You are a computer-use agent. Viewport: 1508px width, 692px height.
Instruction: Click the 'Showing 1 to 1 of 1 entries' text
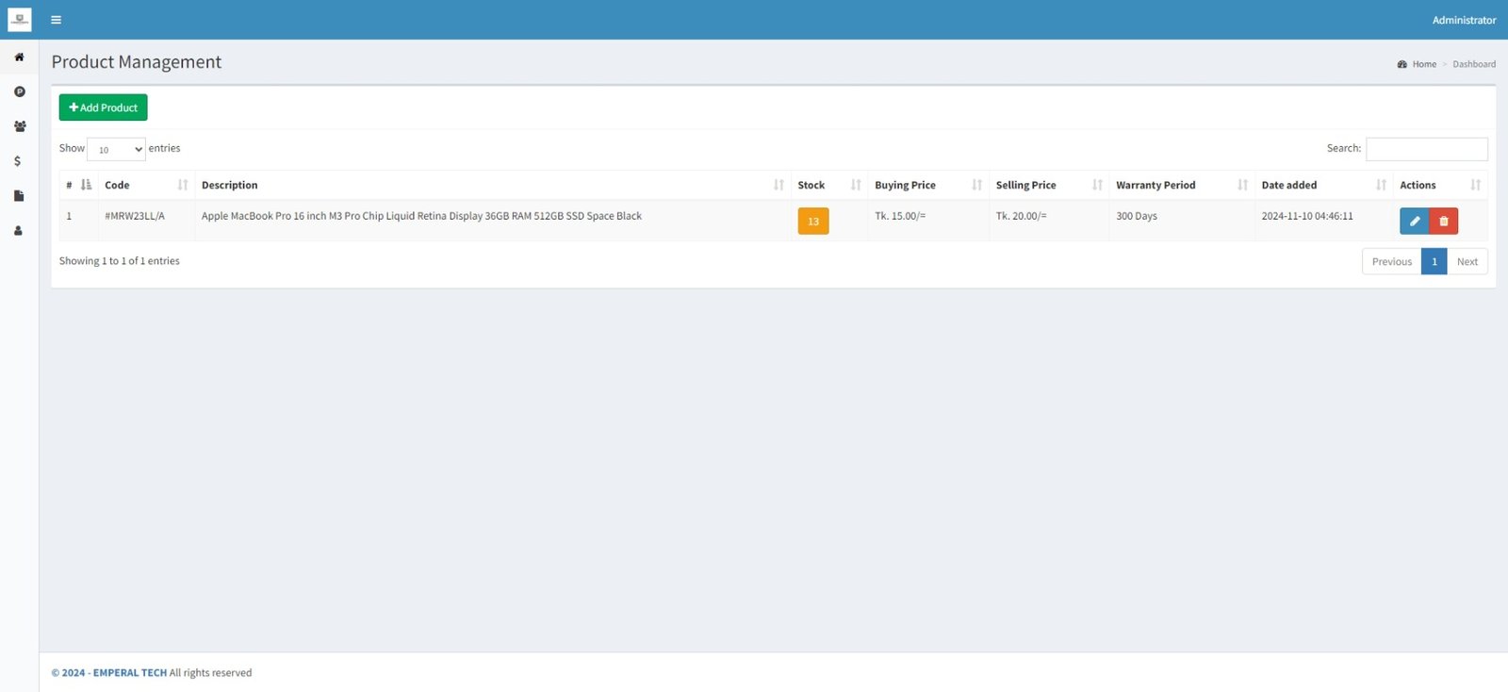click(120, 261)
